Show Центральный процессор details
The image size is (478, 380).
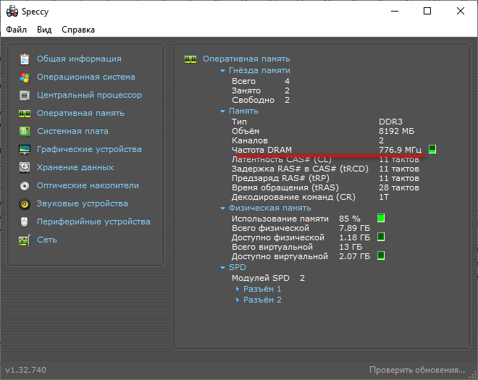(89, 95)
